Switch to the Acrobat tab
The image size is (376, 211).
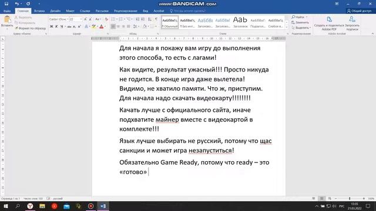[159, 11]
